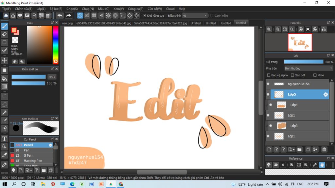Toggle the Khử răng cưa checkbox
Screen dimensions: 335x188
[x=144, y=16]
